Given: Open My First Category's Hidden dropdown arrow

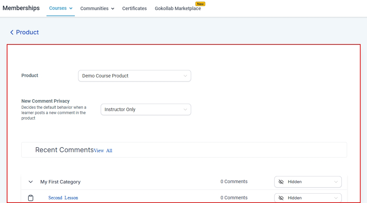Looking at the screenshot, I should pos(336,182).
